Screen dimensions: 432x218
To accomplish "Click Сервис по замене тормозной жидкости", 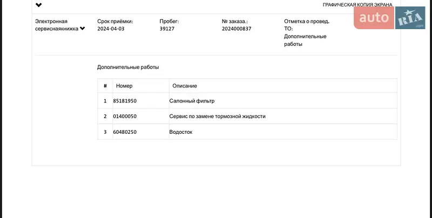I will click(x=218, y=116).
